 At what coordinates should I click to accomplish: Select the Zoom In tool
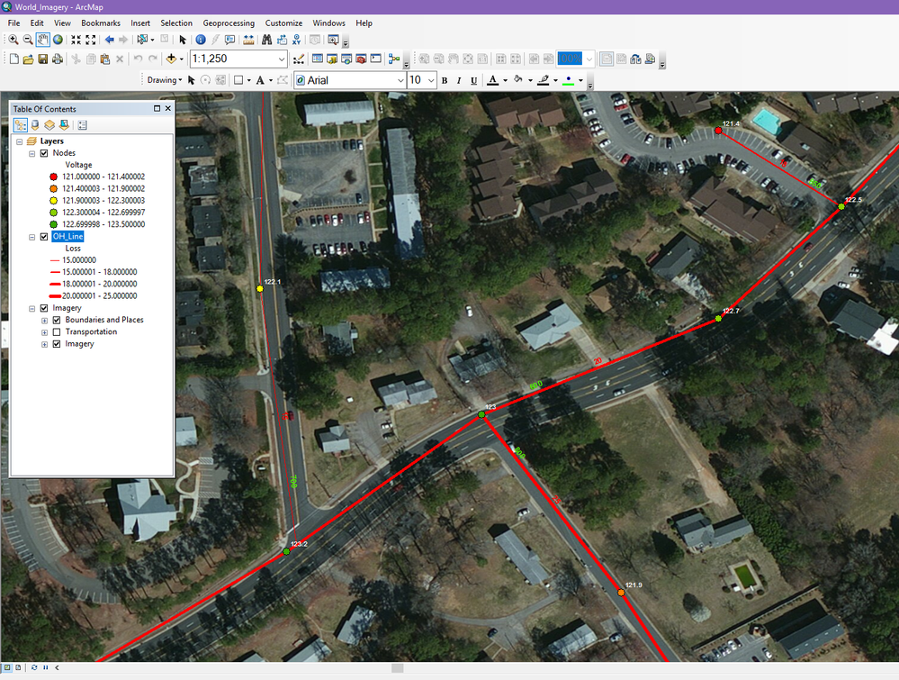coord(13,40)
